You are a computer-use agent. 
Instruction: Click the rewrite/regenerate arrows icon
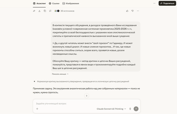click(50, 11)
